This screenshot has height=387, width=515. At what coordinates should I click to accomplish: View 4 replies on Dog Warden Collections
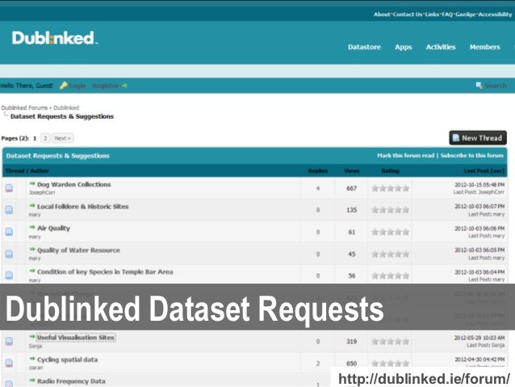(x=318, y=188)
